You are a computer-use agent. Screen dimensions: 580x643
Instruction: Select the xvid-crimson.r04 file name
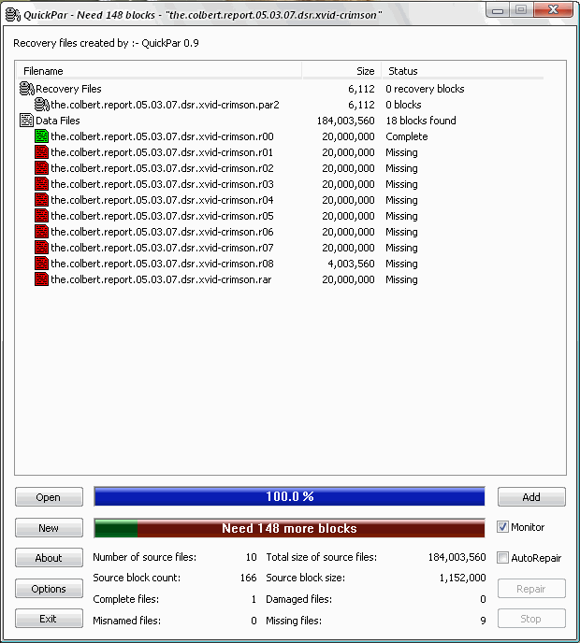[162, 200]
